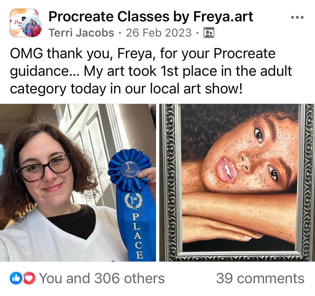Image resolution: width=315 pixels, height=296 pixels.
Task: Visit Terri Jacobs's profile via her name
Action: (x=81, y=33)
